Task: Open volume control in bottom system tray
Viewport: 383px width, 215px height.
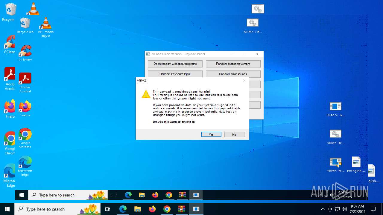Action: (344, 209)
